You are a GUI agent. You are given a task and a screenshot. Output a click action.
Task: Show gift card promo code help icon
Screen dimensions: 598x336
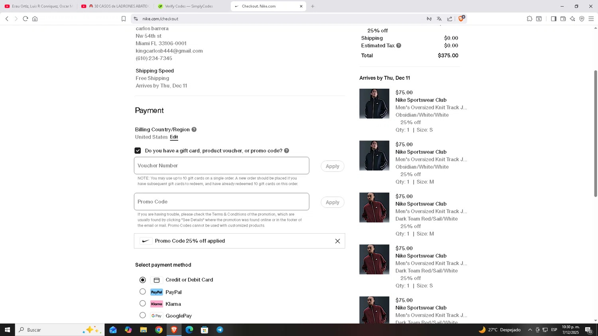[287, 150]
